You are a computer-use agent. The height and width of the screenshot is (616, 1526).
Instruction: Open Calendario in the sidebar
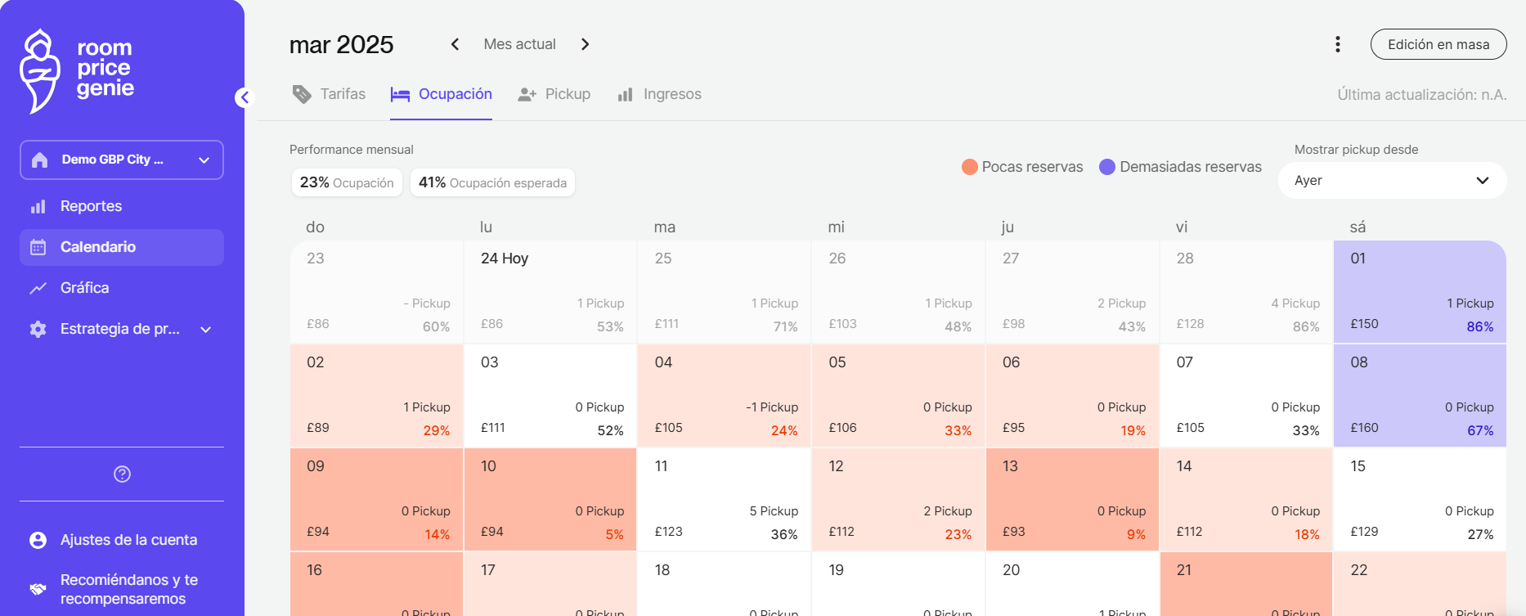coord(122,247)
